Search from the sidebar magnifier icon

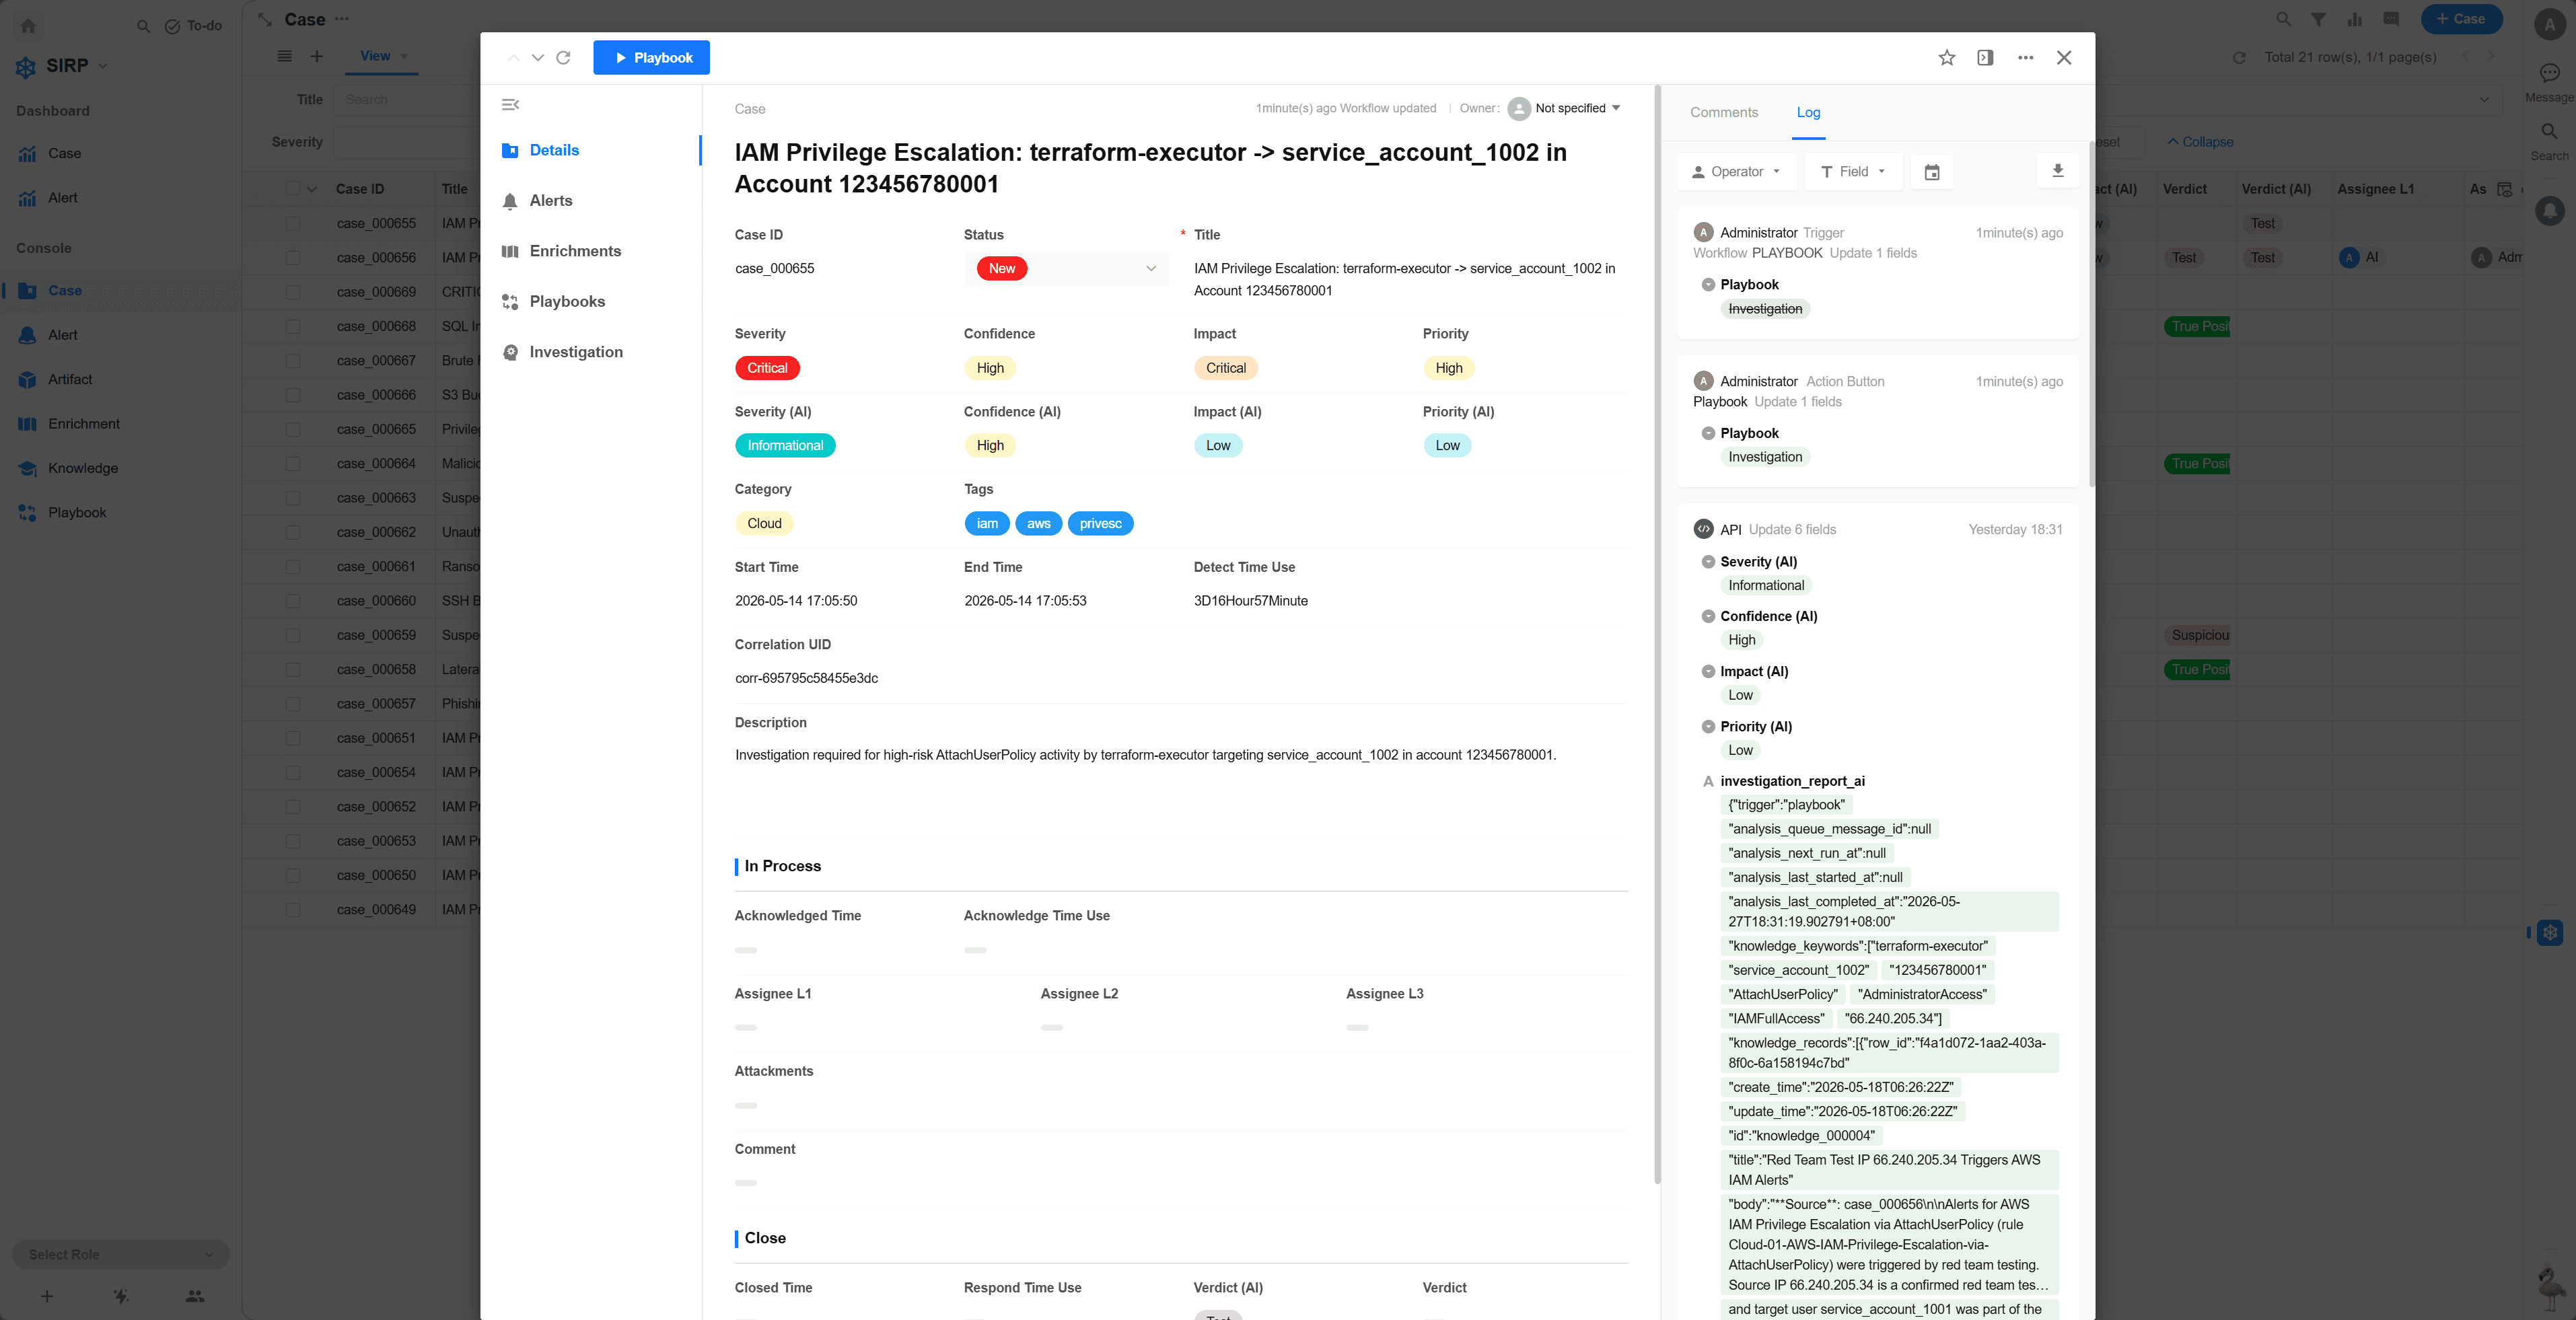point(143,26)
